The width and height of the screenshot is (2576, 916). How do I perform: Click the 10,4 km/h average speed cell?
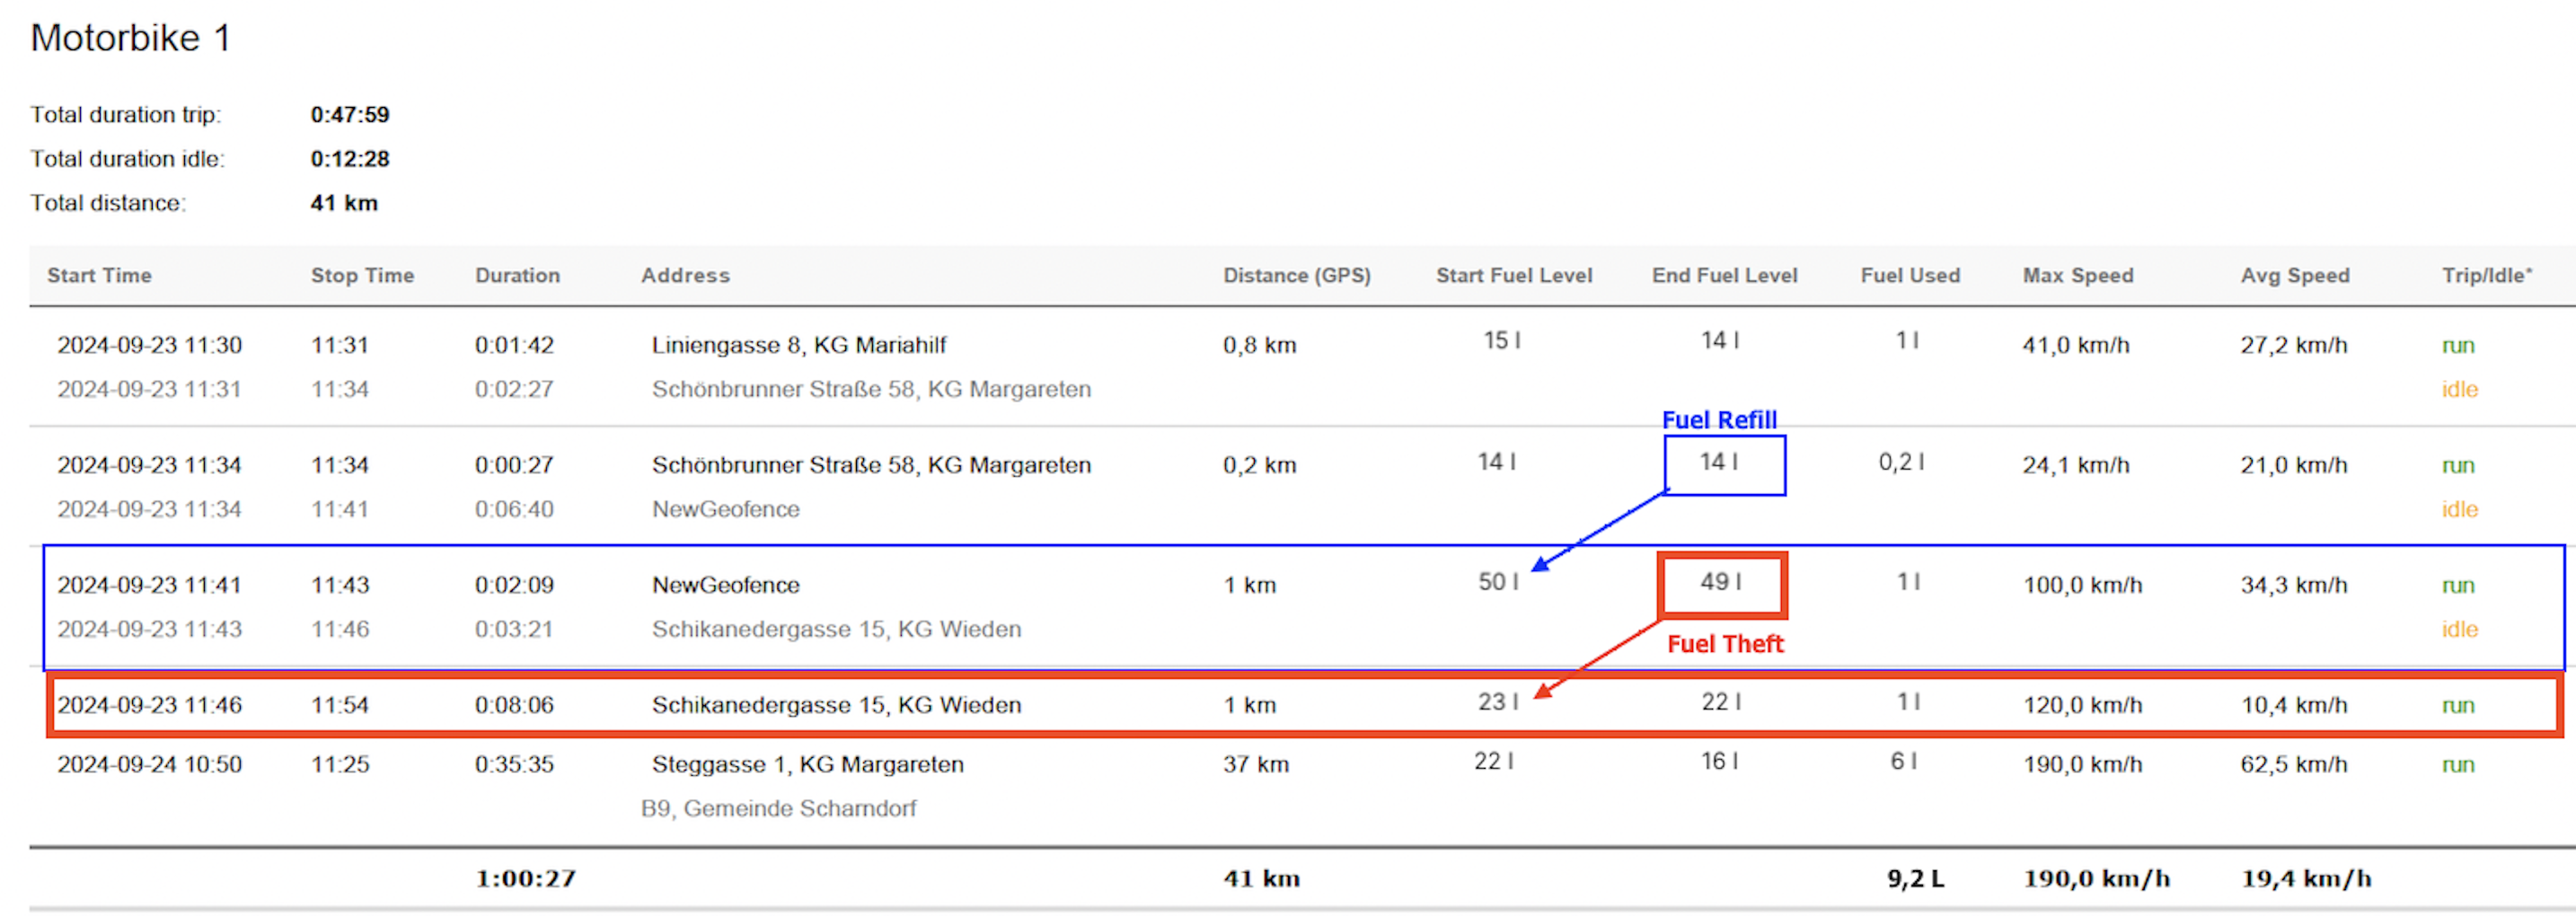[x=2294, y=705]
